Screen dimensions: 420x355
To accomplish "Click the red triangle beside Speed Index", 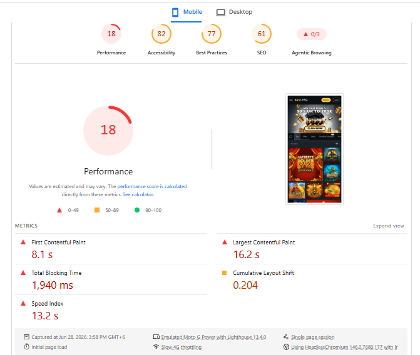I will [x=23, y=303].
